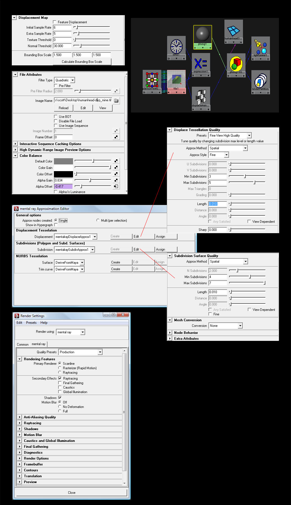291x505 pixels.
Task: Click Create button for NURBS Surface
Action: [121, 262]
